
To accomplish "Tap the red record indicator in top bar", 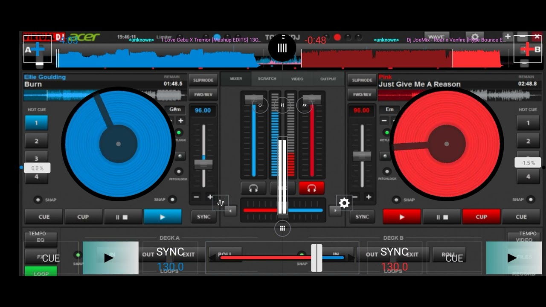I will tap(337, 38).
